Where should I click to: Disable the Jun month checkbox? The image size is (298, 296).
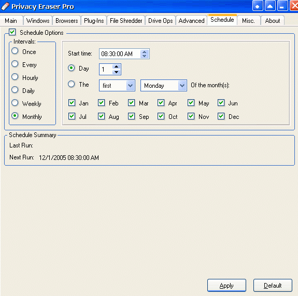coord(221,103)
